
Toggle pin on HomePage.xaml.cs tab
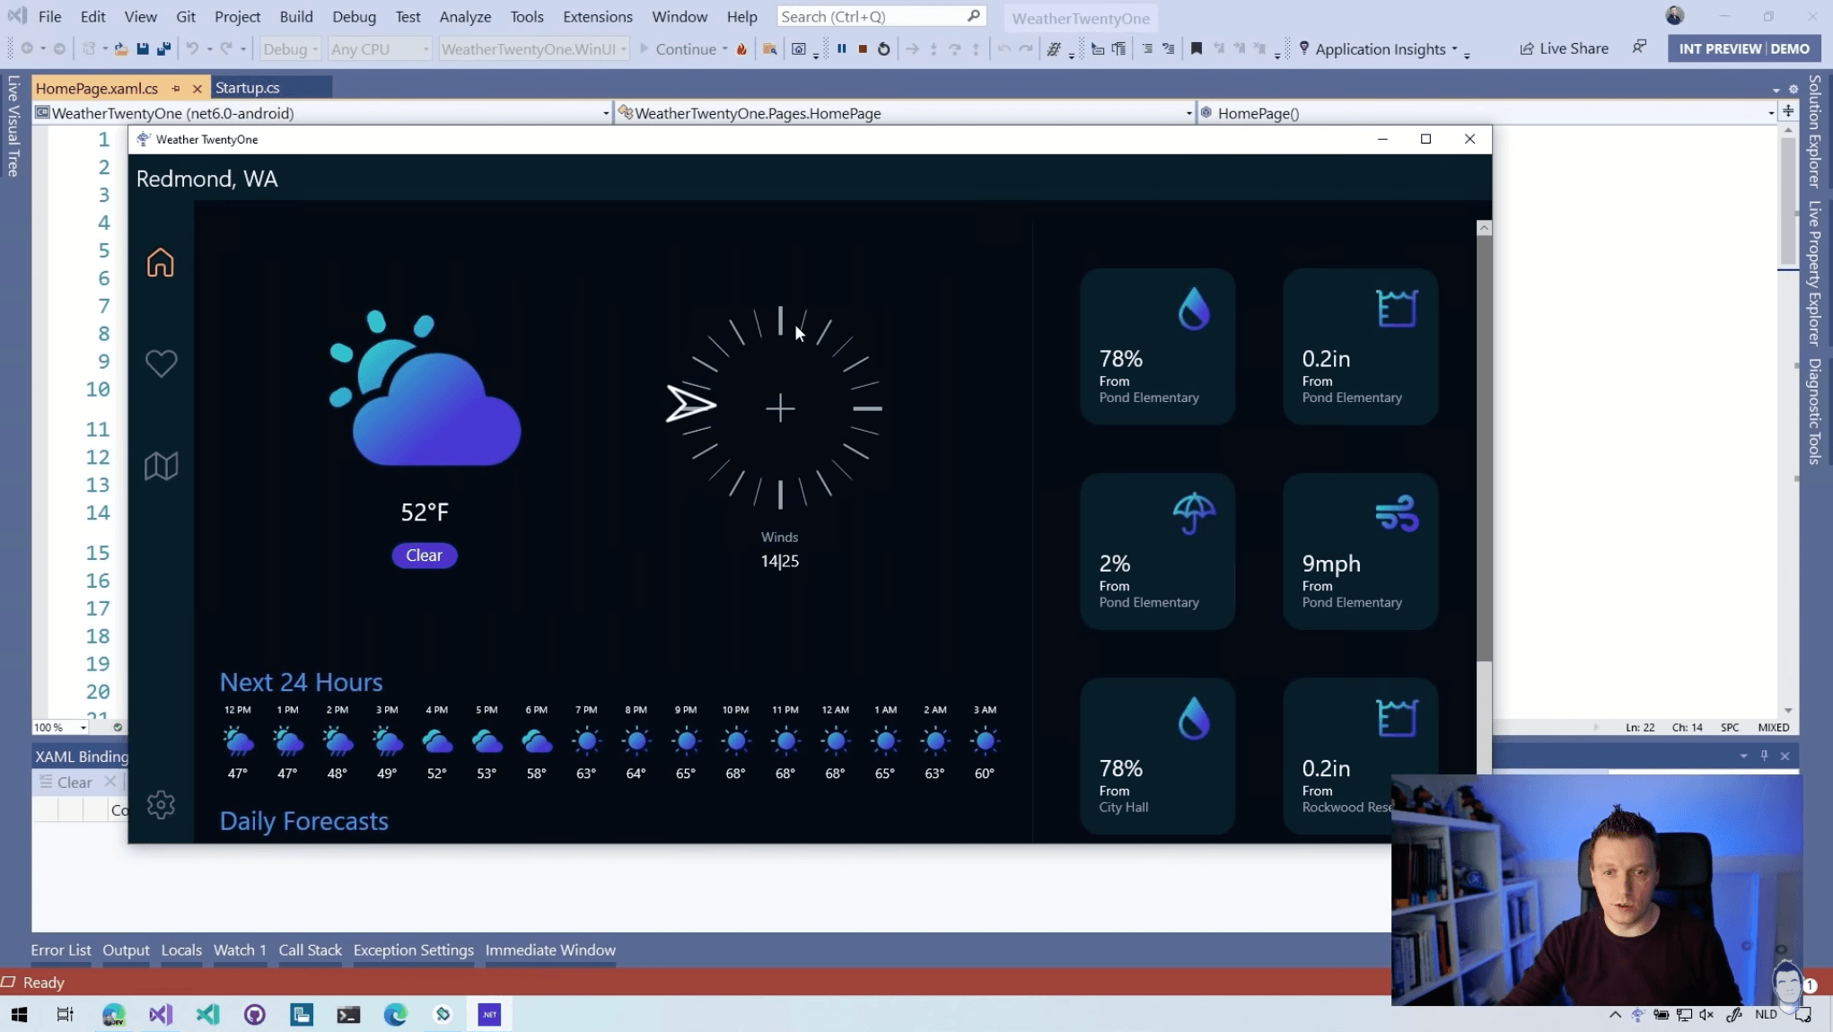pos(176,88)
